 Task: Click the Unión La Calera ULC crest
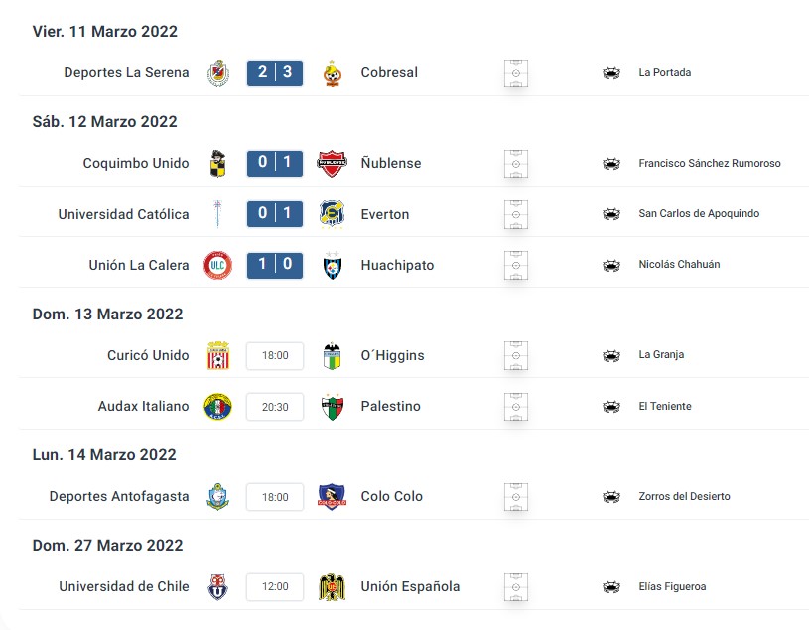pyautogui.click(x=217, y=265)
